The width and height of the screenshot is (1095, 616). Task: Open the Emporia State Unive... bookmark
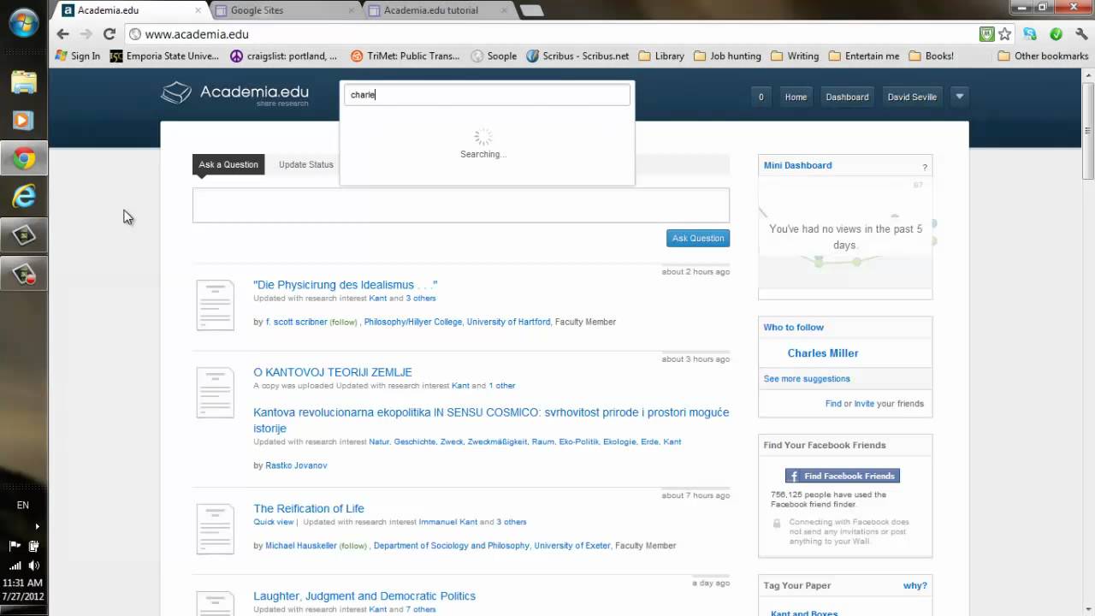164,56
